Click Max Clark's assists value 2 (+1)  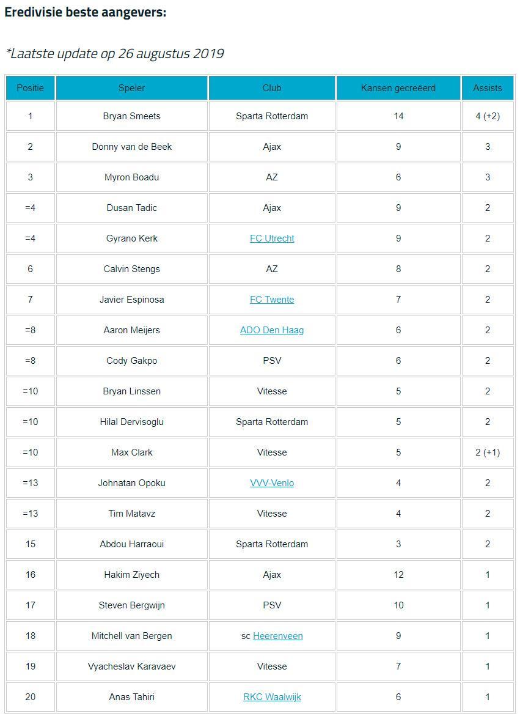click(x=488, y=452)
